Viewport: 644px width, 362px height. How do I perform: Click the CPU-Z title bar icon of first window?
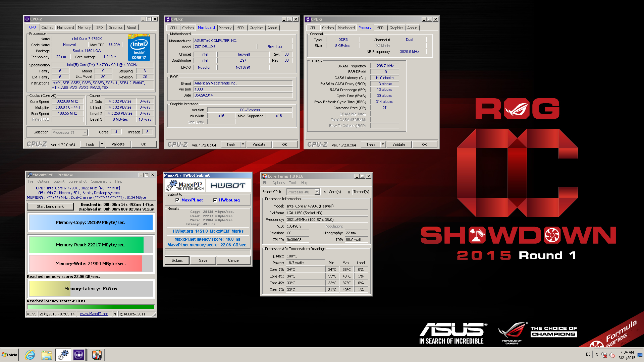click(27, 19)
